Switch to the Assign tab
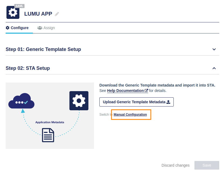223x182 pixels. (46, 28)
